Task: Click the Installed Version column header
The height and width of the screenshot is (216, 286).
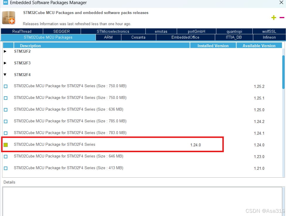Action: [213, 46]
